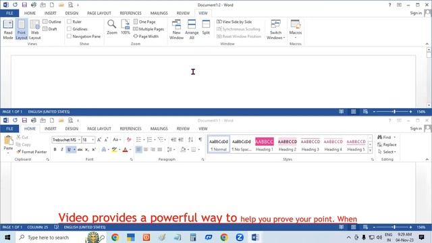Center align the text
Viewport: 432px width, 243px height.
coord(146,150)
